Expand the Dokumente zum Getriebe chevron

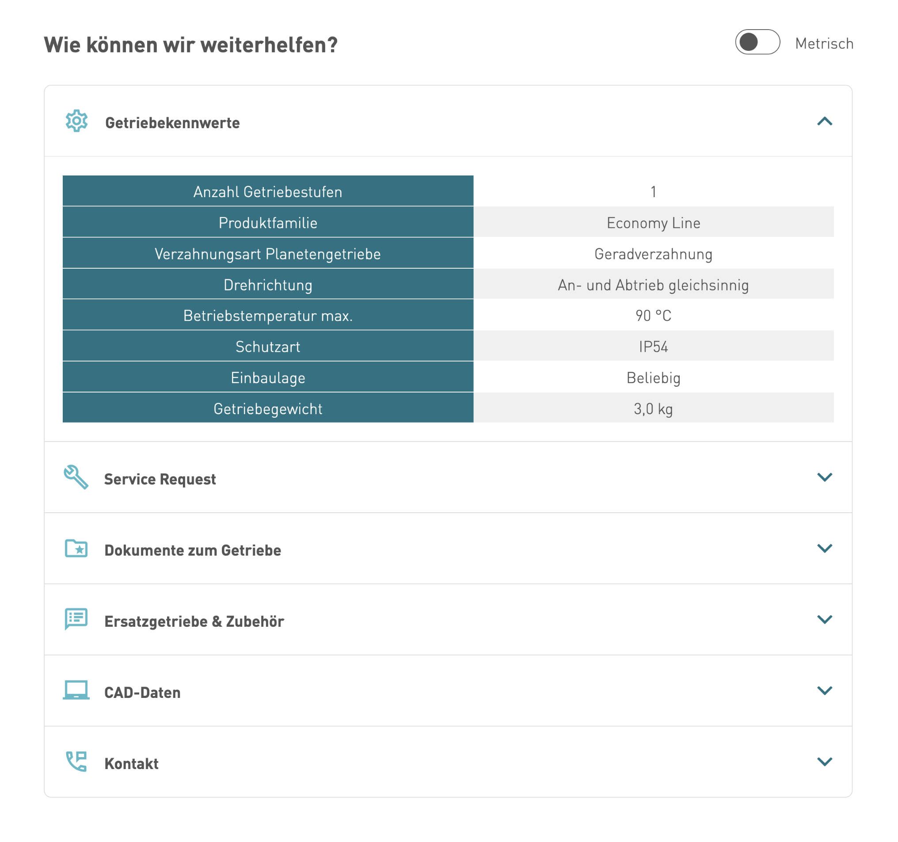coord(825,549)
